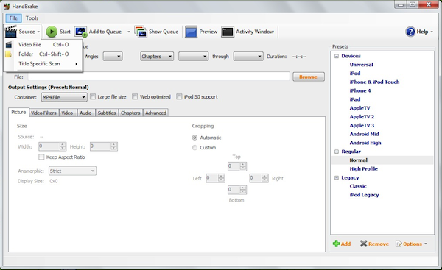Toggle Web optimized checkbox
Image resolution: width=442 pixels, height=270 pixels.
[x=135, y=97]
